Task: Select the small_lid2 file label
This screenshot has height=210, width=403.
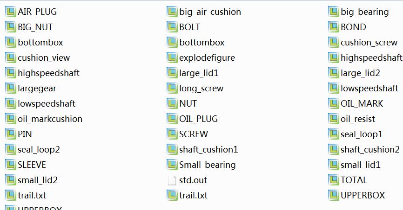Action: pyautogui.click(x=38, y=180)
